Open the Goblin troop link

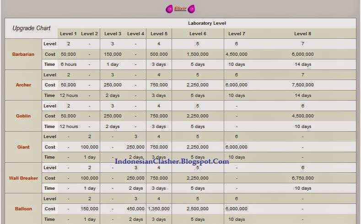point(23,116)
